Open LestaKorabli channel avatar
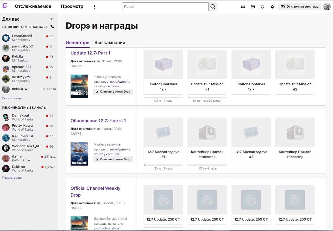 (6, 38)
